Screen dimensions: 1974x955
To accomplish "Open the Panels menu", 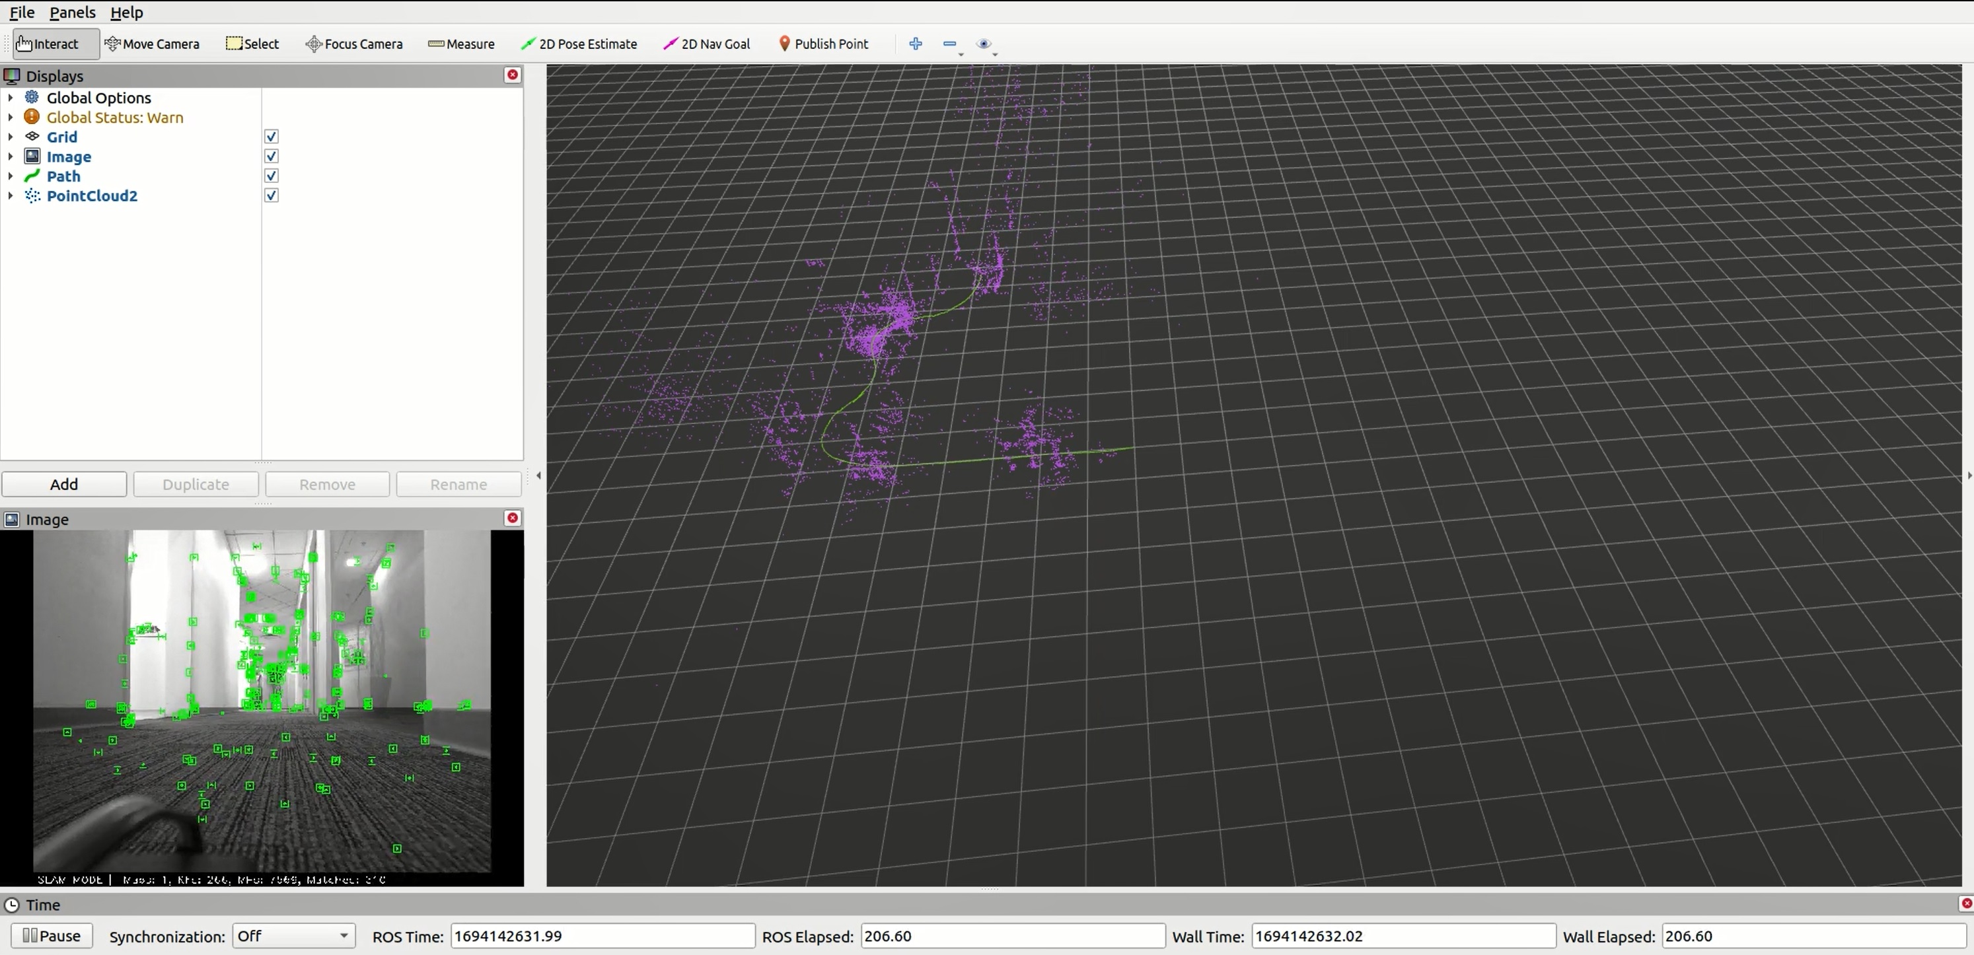I will (72, 13).
